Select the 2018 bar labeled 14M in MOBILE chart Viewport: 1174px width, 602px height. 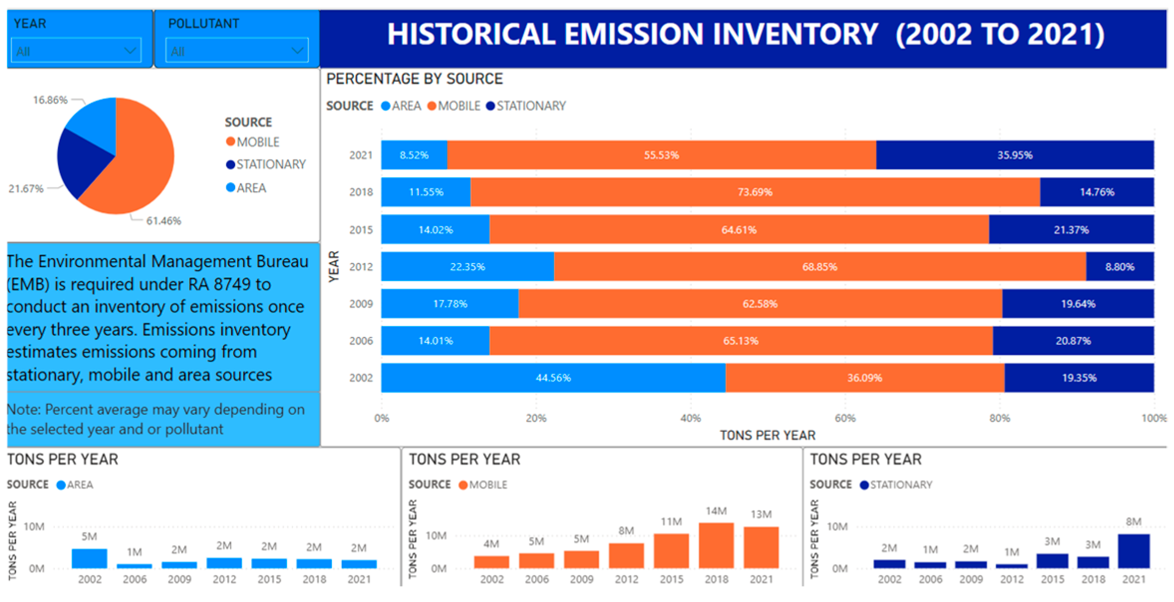click(x=716, y=546)
